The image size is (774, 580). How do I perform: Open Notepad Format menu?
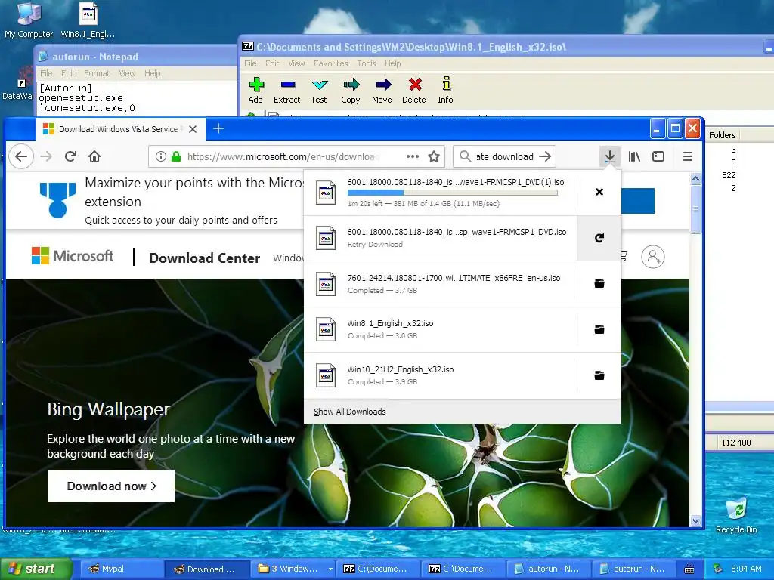coord(97,73)
